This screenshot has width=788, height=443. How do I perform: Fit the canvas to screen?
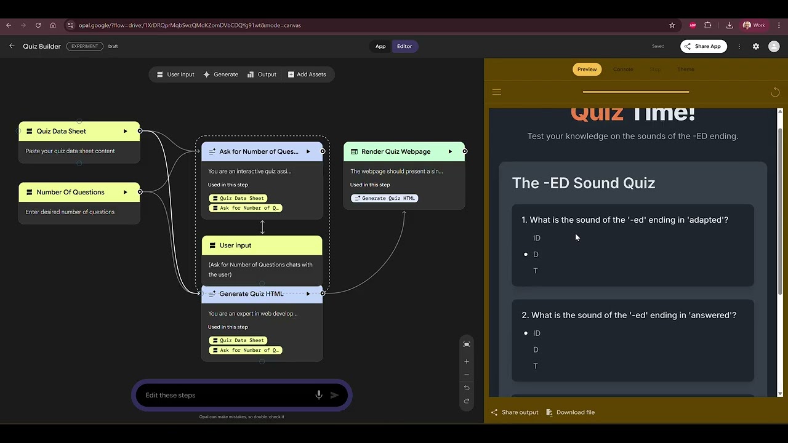[x=467, y=345]
